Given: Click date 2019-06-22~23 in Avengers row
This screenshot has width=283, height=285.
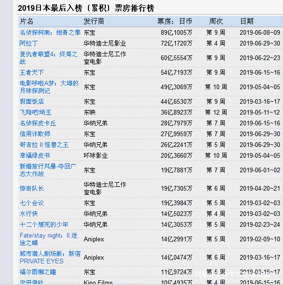Looking at the screenshot, I should (x=260, y=58).
